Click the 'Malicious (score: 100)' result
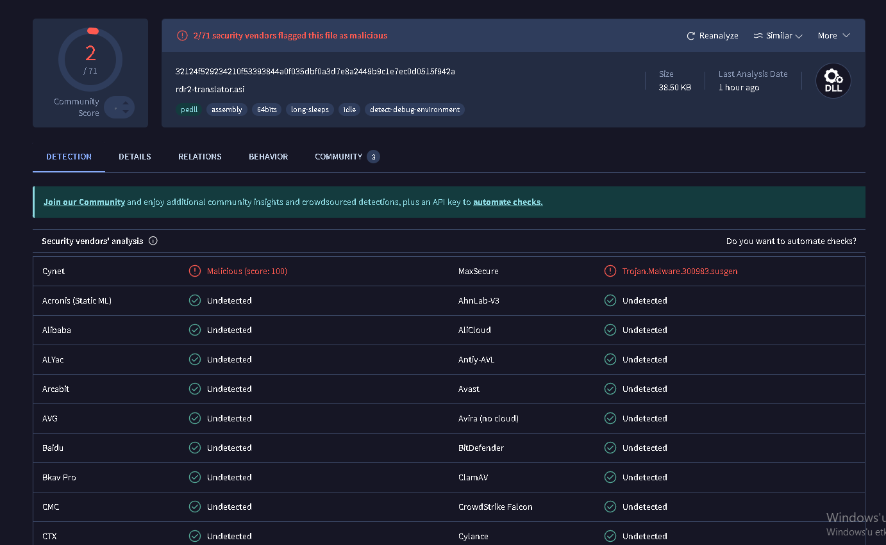The height and width of the screenshot is (545, 886). point(247,271)
